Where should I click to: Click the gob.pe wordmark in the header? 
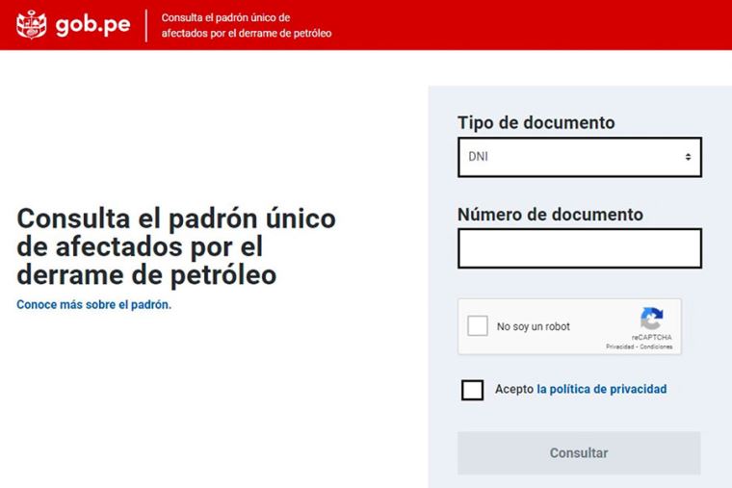click(x=93, y=25)
